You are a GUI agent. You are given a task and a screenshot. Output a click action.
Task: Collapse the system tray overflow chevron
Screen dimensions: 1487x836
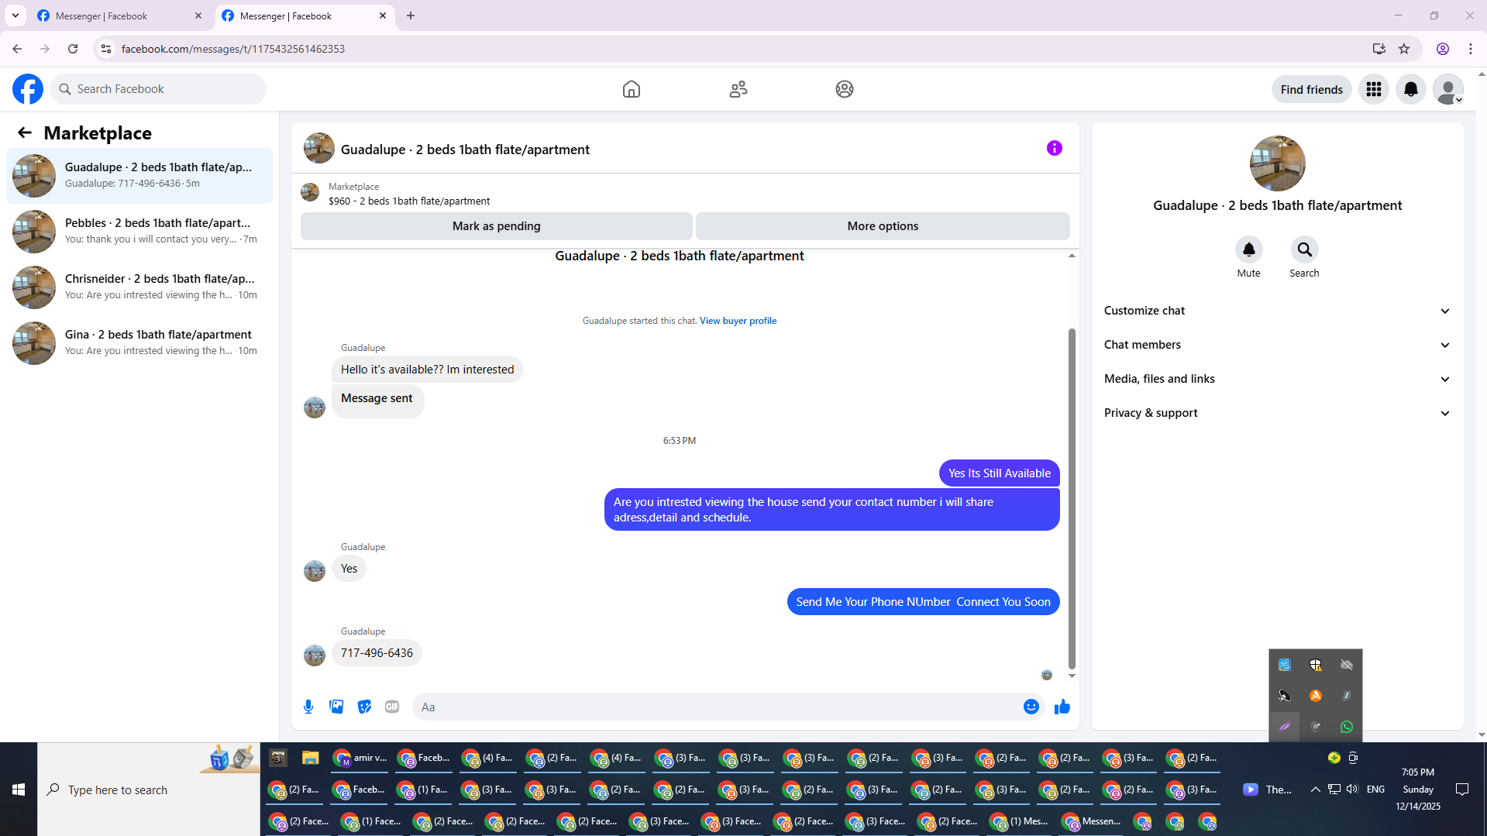click(x=1315, y=790)
